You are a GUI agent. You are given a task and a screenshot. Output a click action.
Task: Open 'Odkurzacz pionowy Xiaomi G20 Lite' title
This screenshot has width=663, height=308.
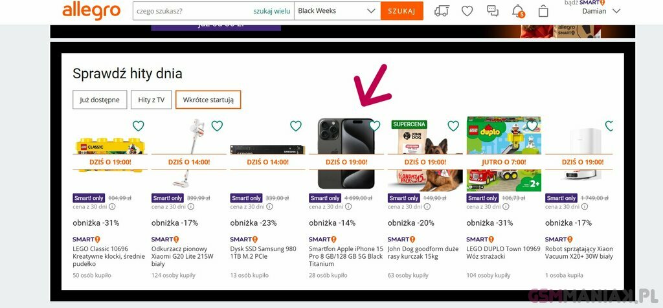(183, 256)
